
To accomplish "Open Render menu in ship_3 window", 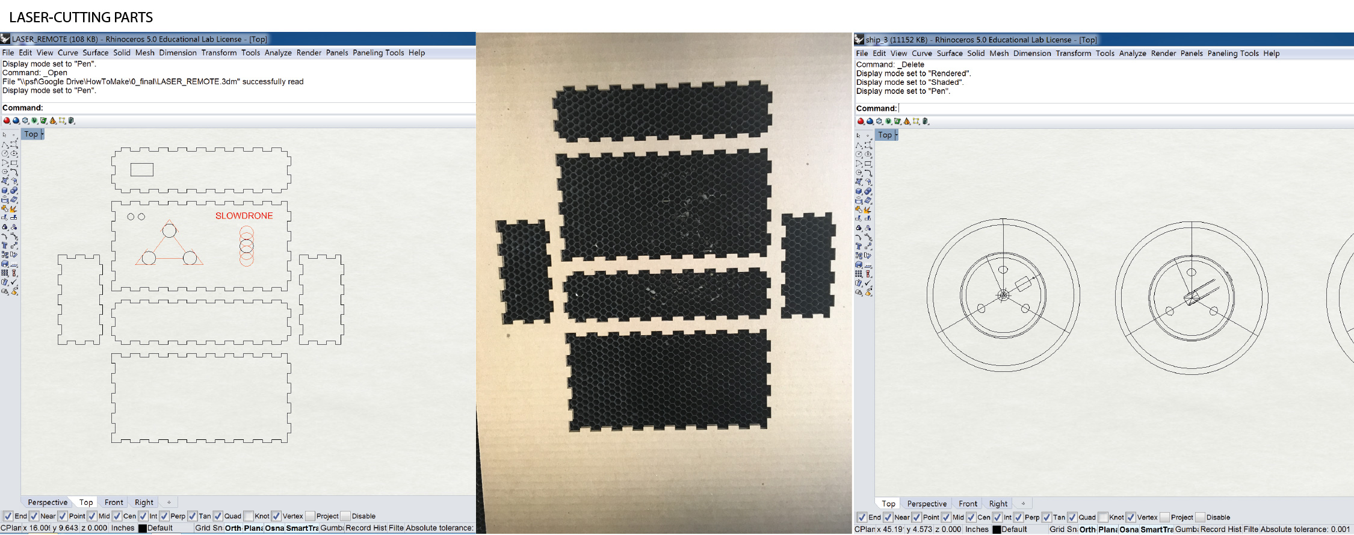I will pyautogui.click(x=1163, y=53).
